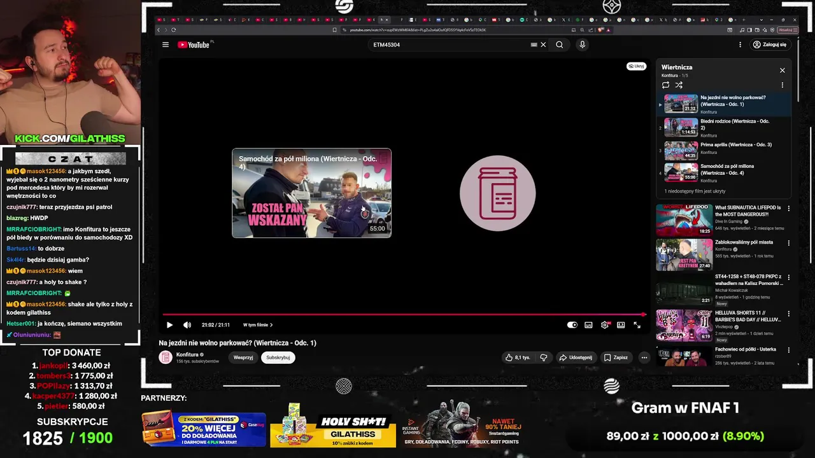The height and width of the screenshot is (458, 815).
Task: Like the video with 8,1 tys. thumbs up
Action: point(518,357)
